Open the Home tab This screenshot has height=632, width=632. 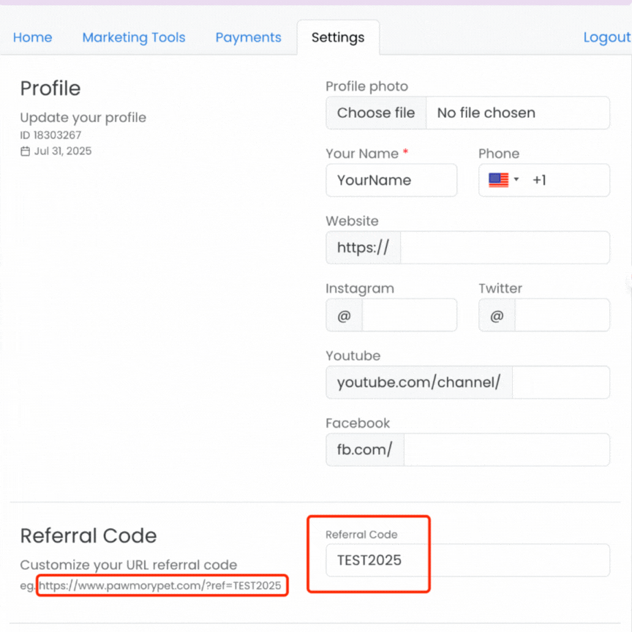pos(33,37)
